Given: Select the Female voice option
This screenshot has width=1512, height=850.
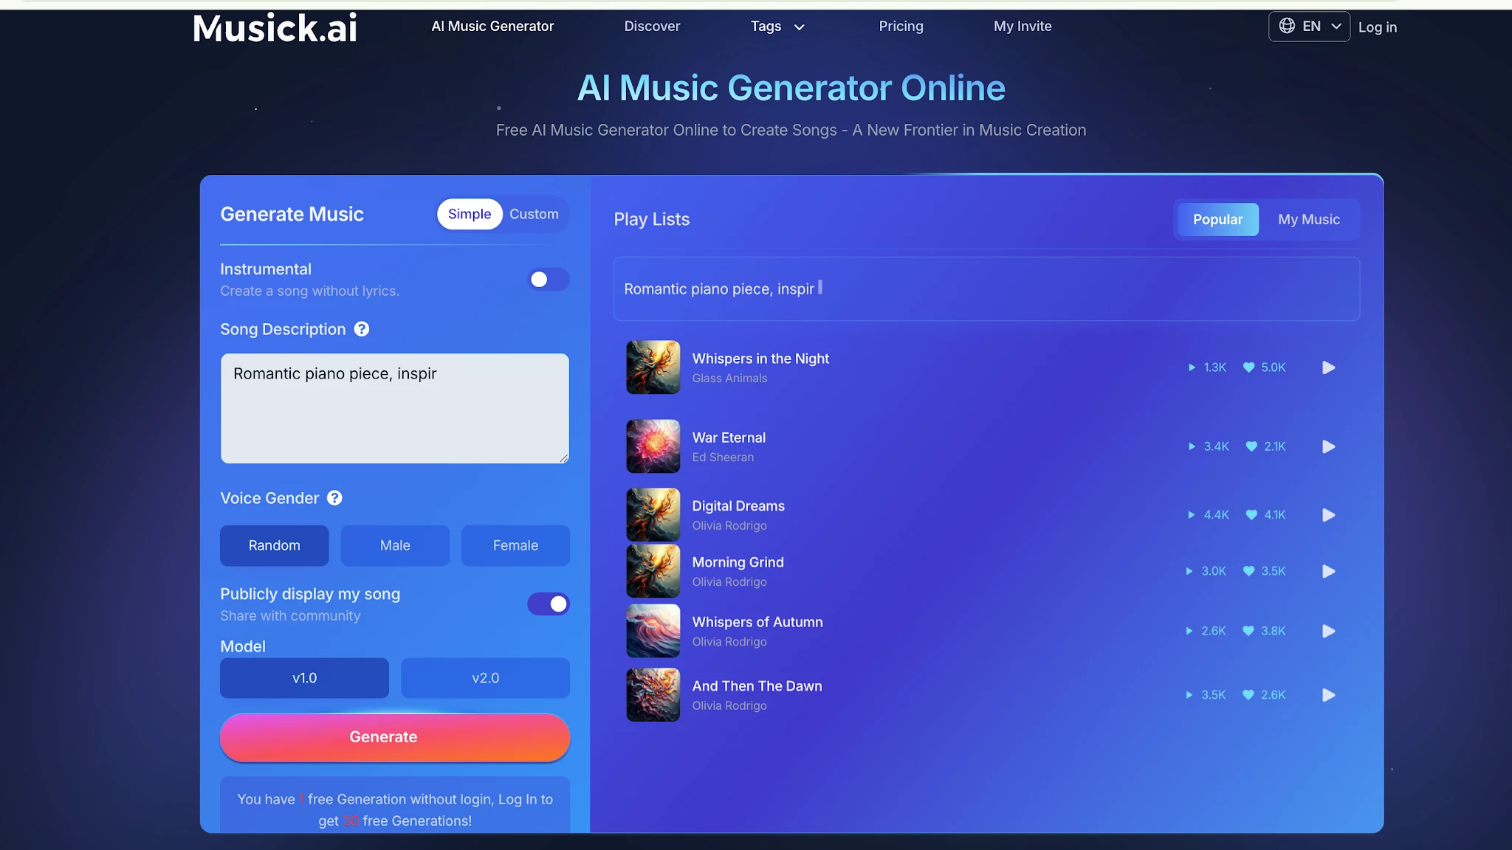Looking at the screenshot, I should pyautogui.click(x=515, y=545).
